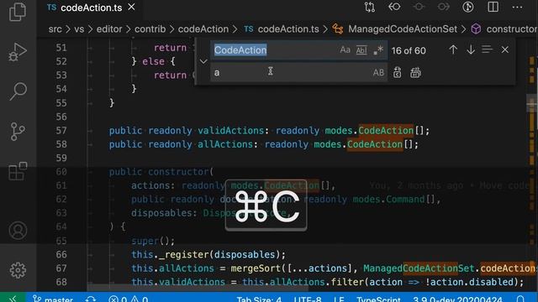
Task: Open the Run and Debug view
Action: [18, 52]
